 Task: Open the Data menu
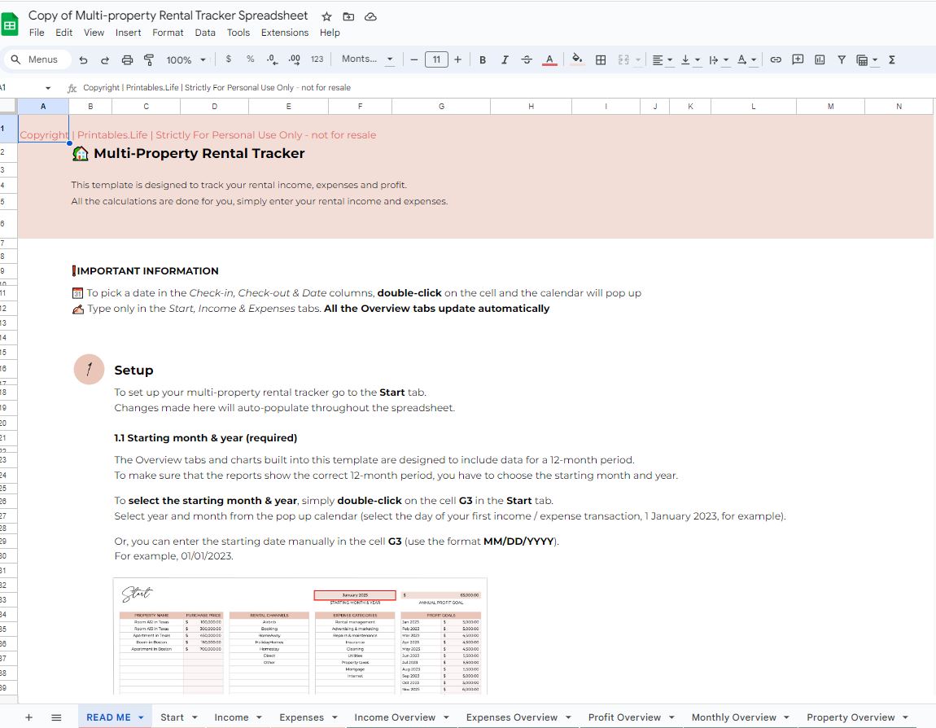[205, 33]
